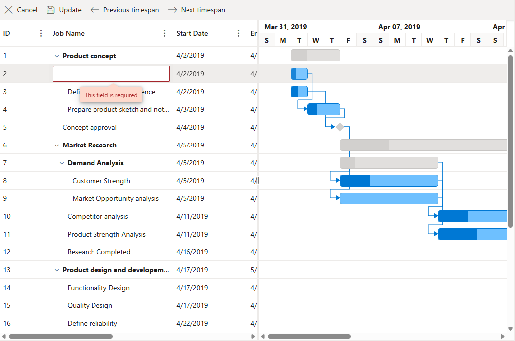Select the Competitor analysis row
Screen dimensions: 515x341
point(97,216)
